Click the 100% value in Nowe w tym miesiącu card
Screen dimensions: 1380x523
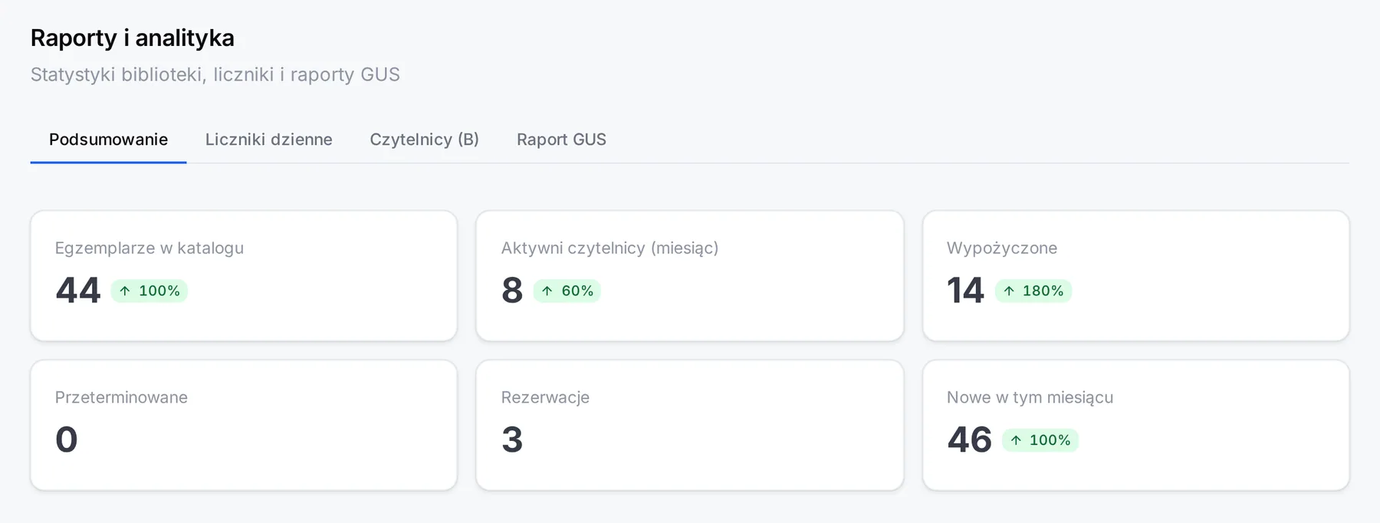coord(1050,440)
